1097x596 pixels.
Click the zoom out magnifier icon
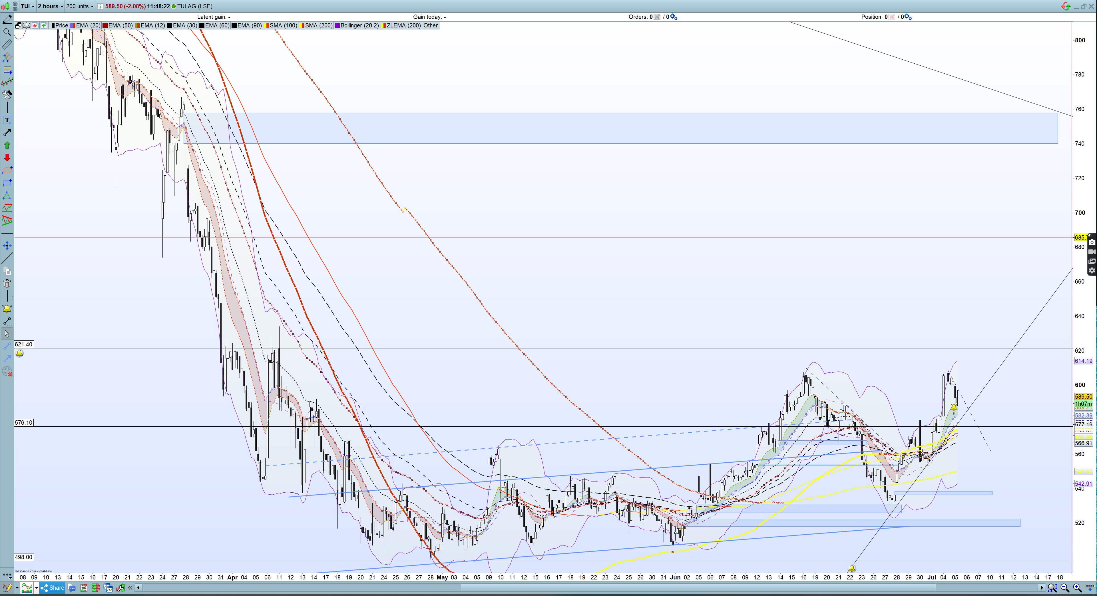coord(1065,588)
